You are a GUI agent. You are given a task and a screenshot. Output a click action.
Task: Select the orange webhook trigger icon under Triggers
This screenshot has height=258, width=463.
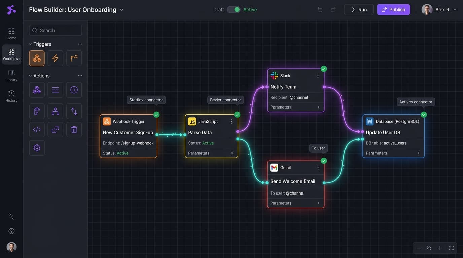pyautogui.click(x=37, y=58)
